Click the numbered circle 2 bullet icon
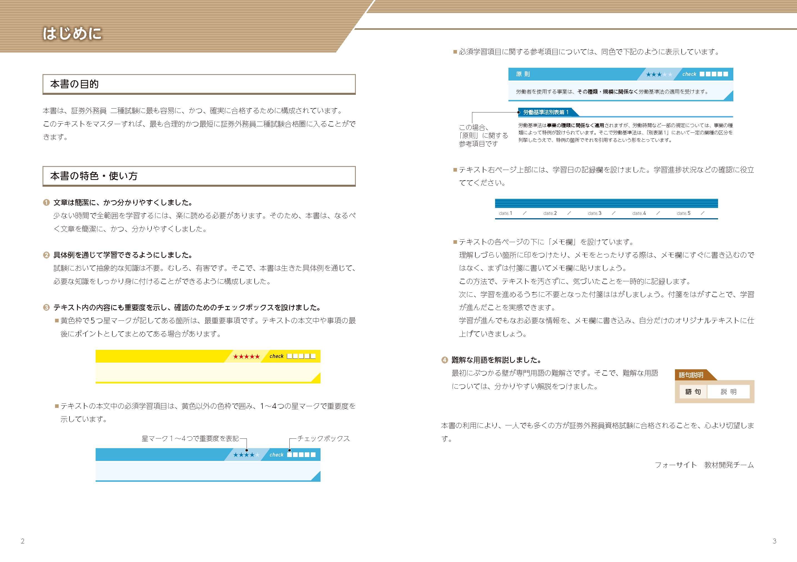The width and height of the screenshot is (797, 562). click(x=46, y=255)
